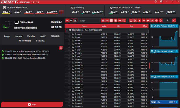
Task: Click the sensor table vertical scrollbar
Action: (148, 31)
